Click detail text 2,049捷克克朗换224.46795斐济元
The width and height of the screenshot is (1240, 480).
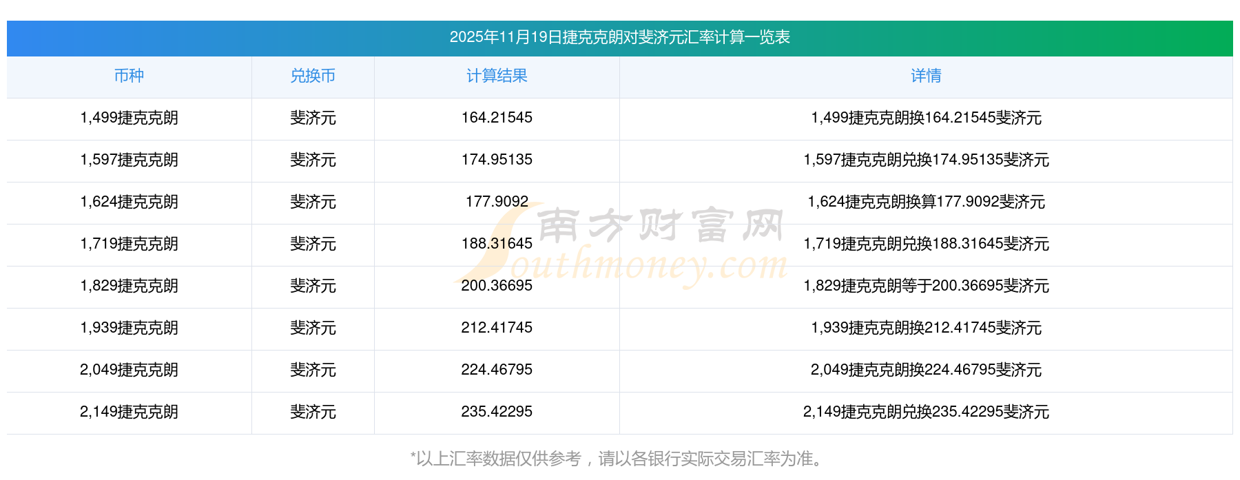pos(926,370)
